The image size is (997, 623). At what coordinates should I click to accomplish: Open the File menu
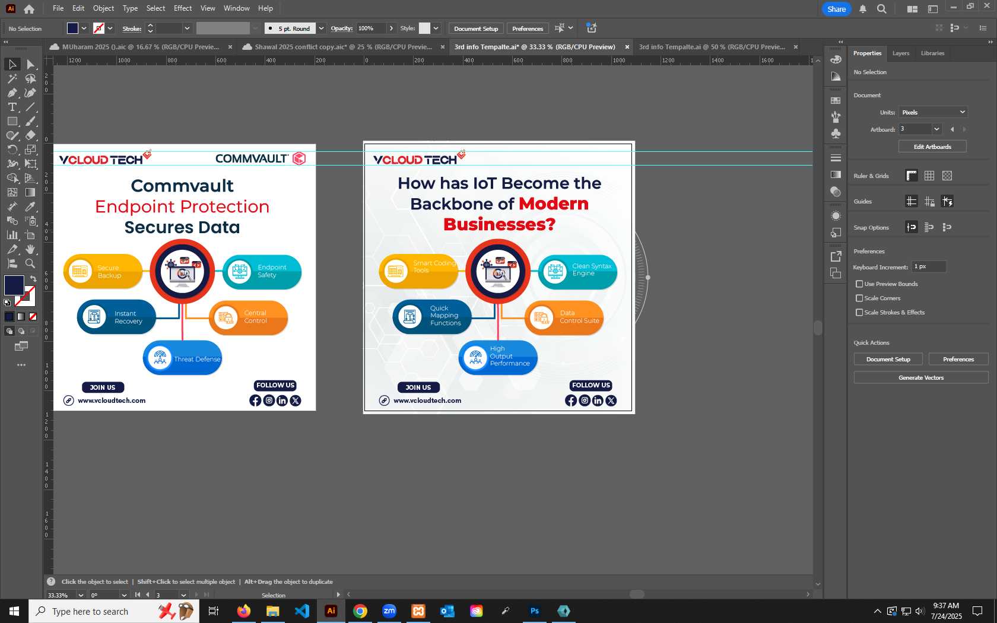[x=58, y=8]
